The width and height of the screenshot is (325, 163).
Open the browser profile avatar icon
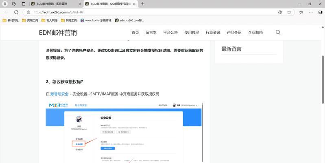click(x=5, y=4)
